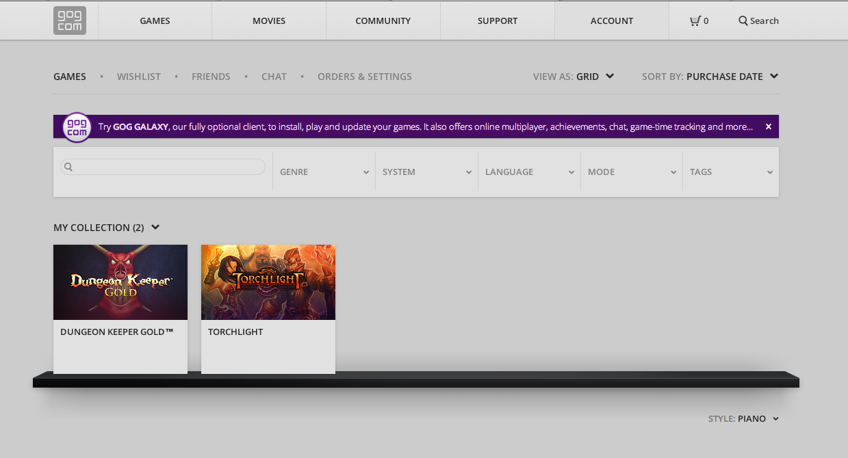Expand the TAGS filter
This screenshot has width=848, height=458.
click(731, 172)
